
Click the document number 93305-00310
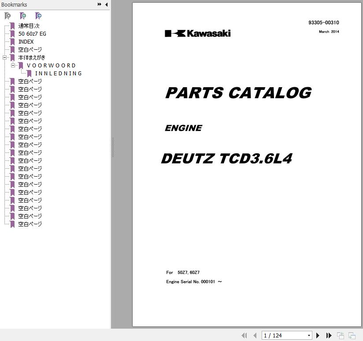(324, 22)
